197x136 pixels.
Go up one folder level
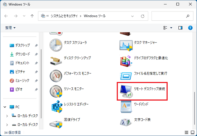pyautogui.click(x=32, y=16)
